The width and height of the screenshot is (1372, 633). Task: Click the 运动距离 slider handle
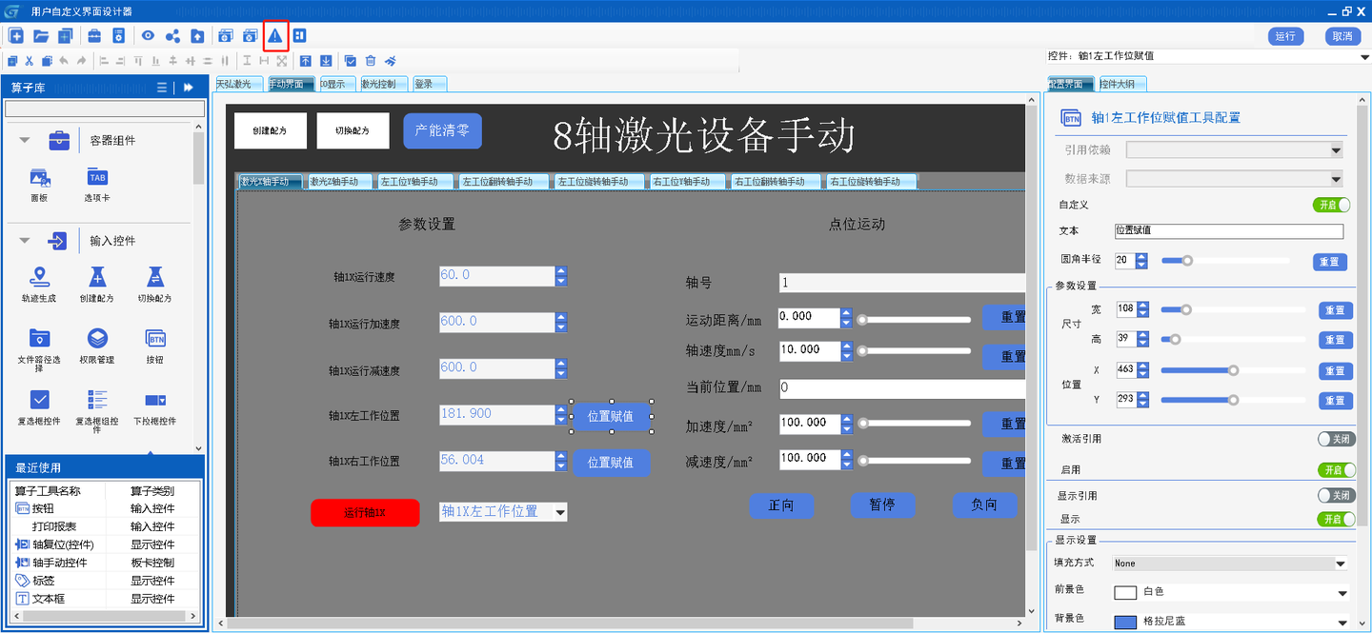[862, 320]
